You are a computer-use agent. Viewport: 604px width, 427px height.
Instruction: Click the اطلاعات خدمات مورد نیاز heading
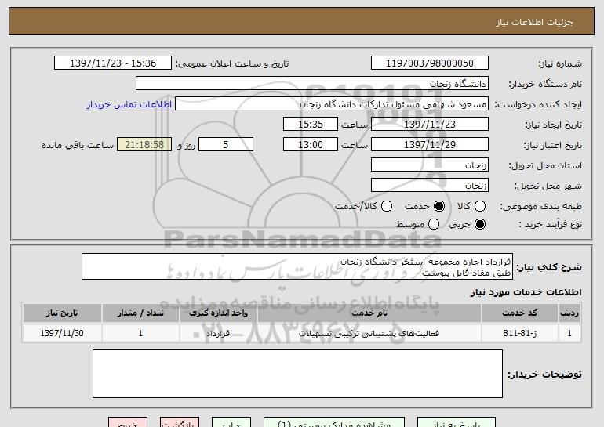click(x=526, y=292)
